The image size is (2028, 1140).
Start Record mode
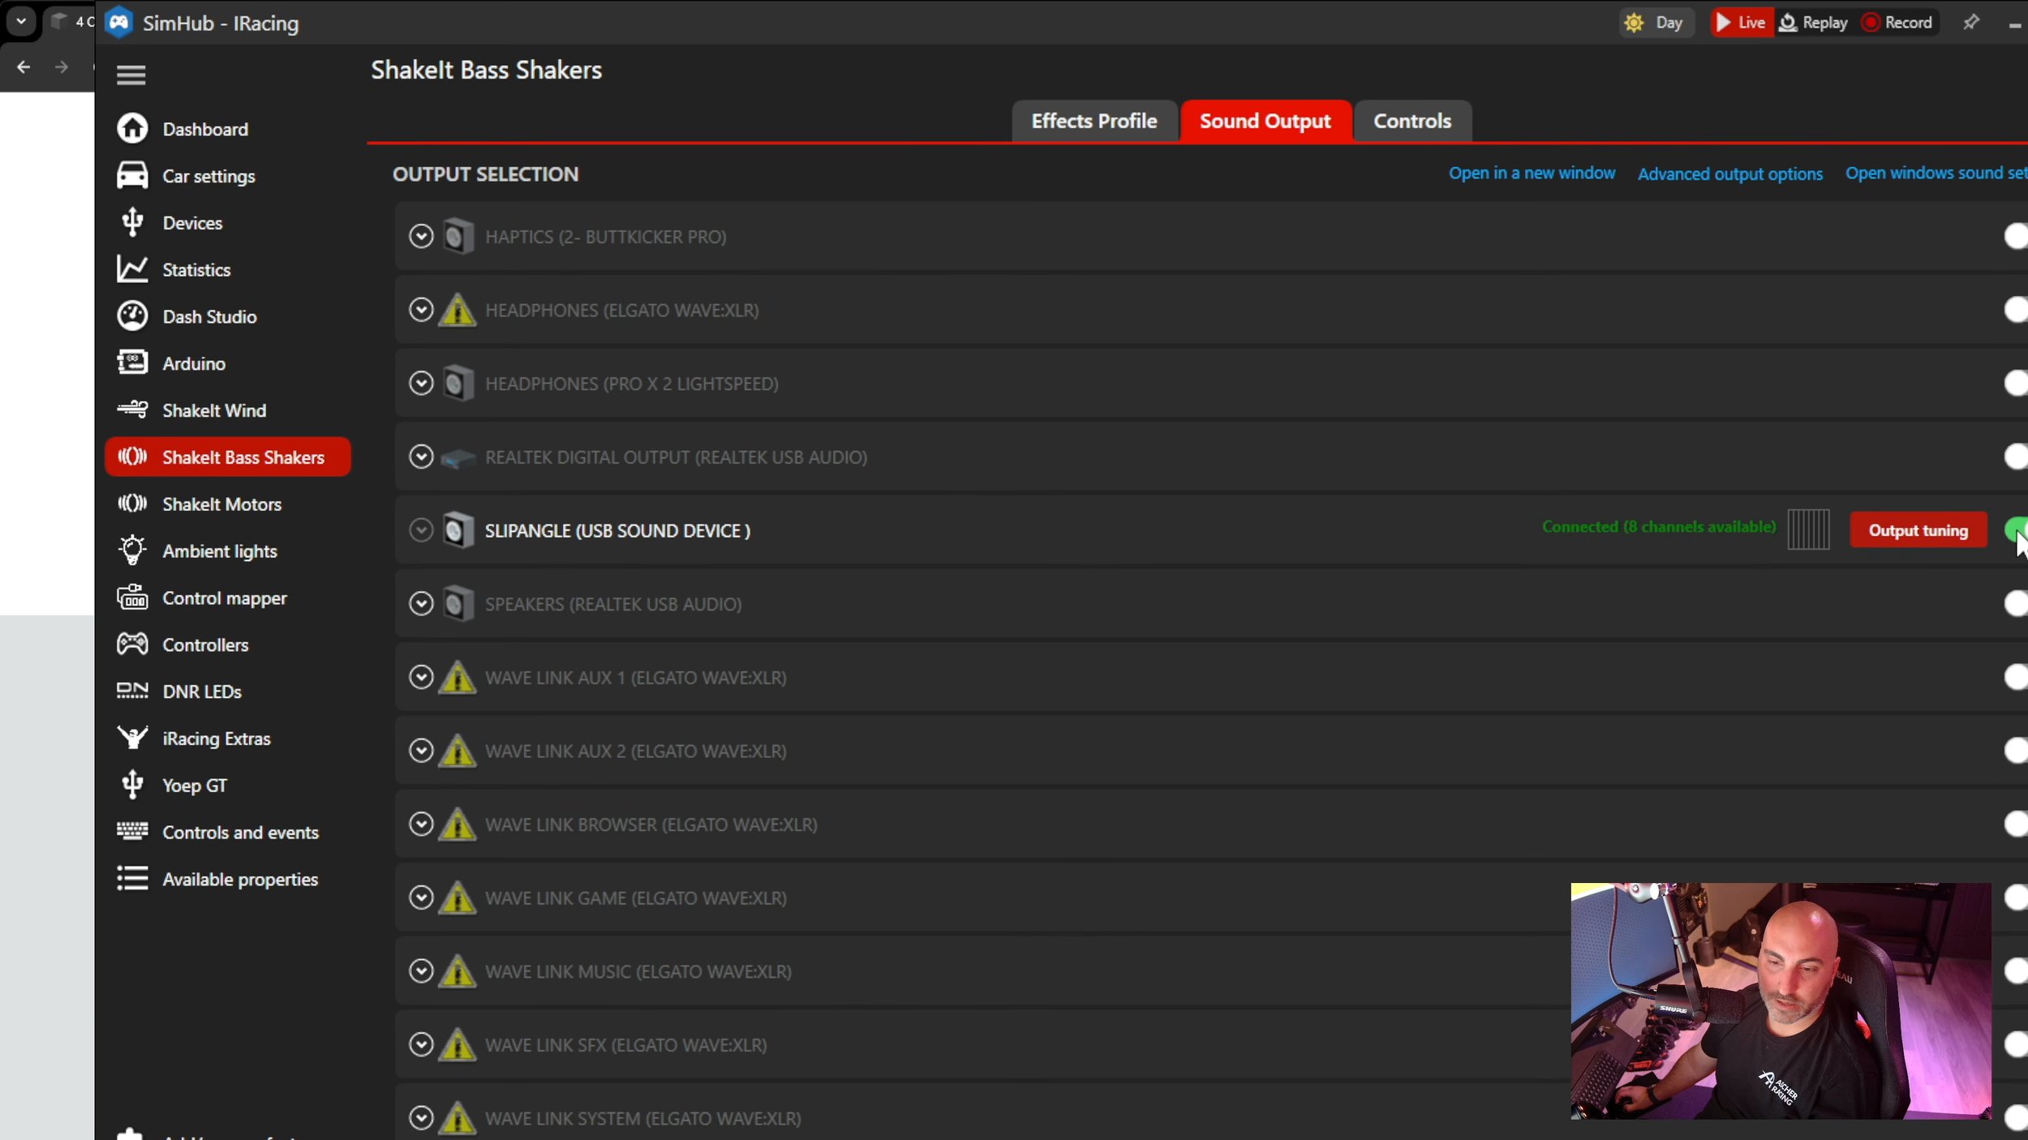(1897, 23)
